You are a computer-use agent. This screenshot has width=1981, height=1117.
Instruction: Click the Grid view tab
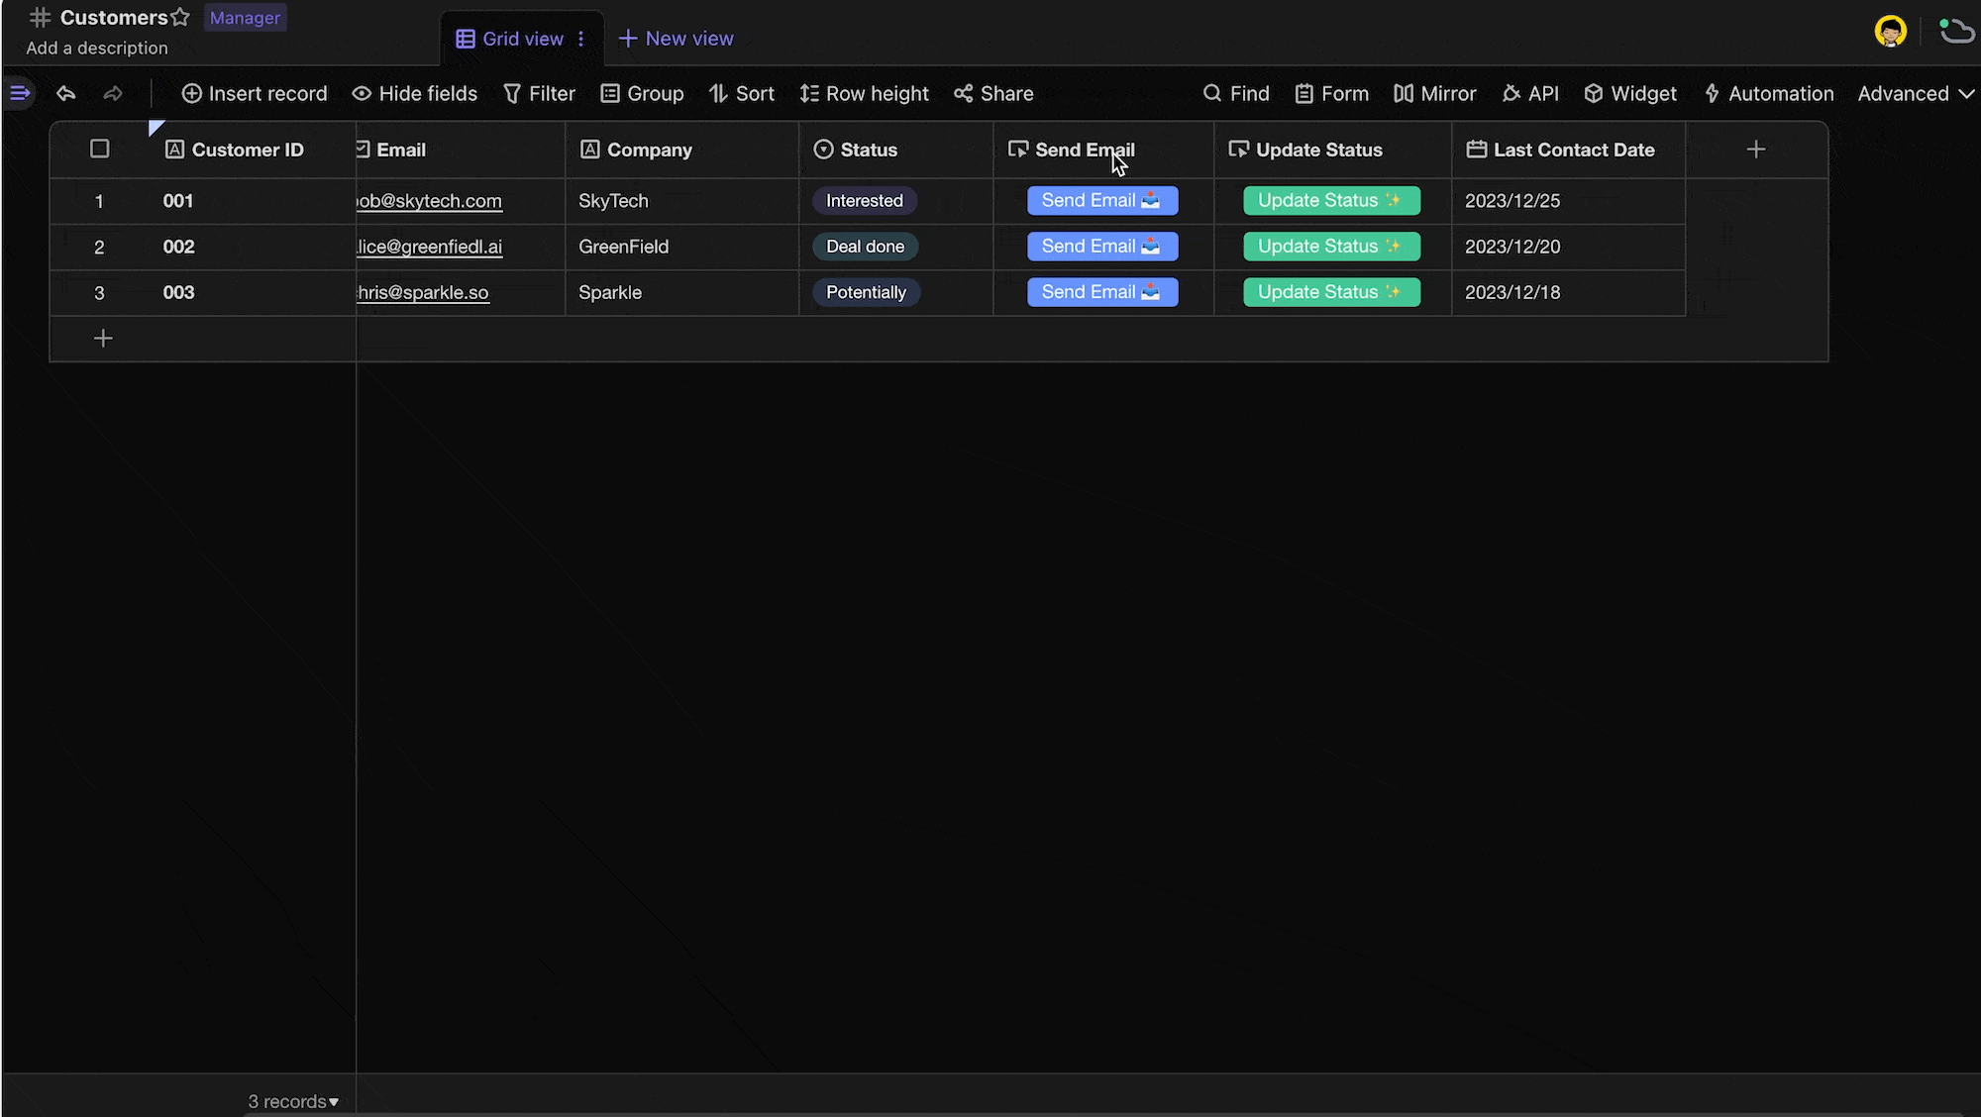click(522, 38)
